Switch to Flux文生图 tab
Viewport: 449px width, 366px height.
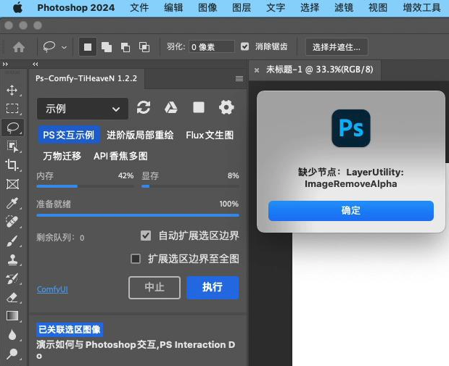210,135
